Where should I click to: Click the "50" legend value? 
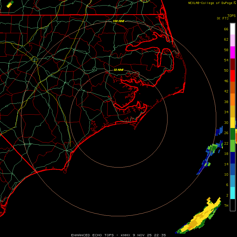[226, 71]
